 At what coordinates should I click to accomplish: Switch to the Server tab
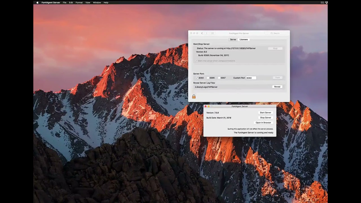233,39
